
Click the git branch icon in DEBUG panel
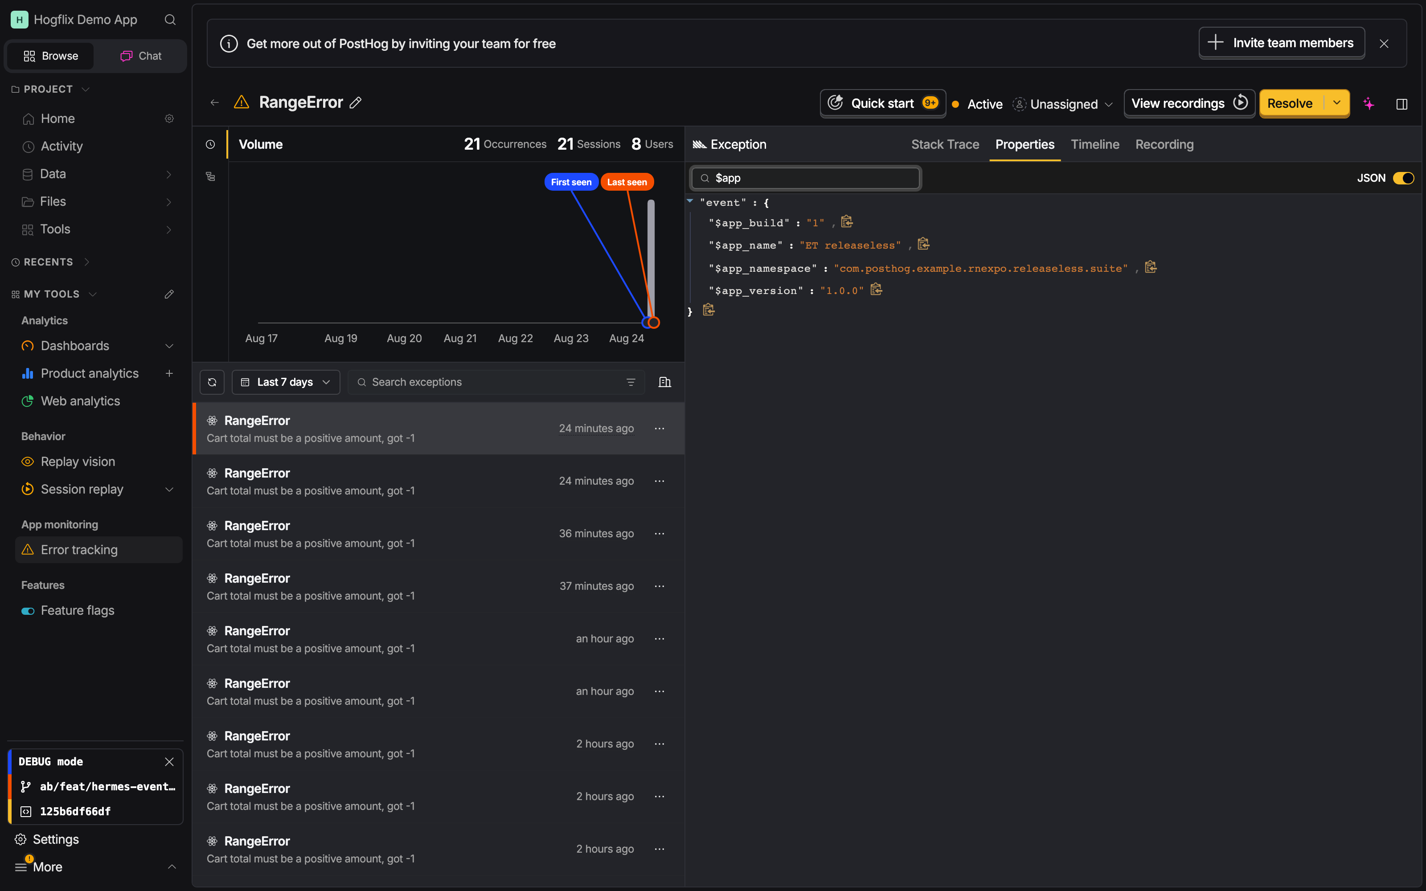tap(26, 787)
